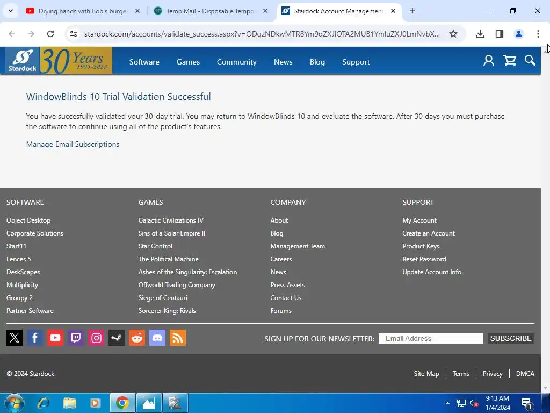Open the YouTube social icon in footer

click(x=55, y=338)
